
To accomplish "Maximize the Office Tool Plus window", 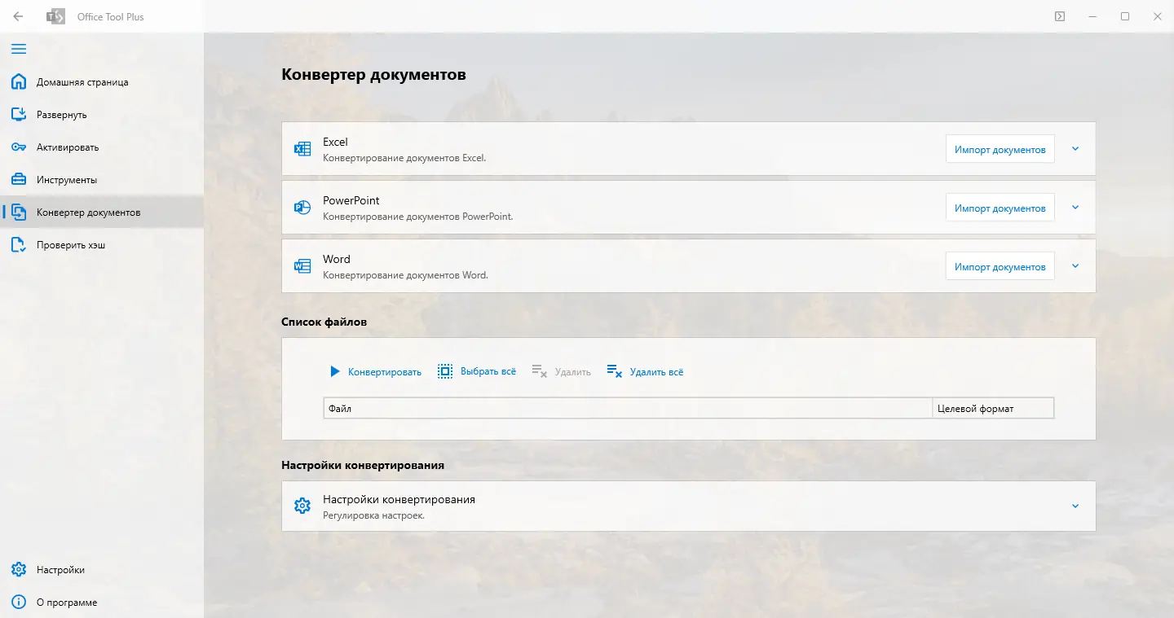I will (1125, 16).
